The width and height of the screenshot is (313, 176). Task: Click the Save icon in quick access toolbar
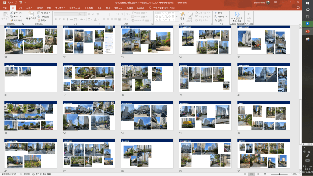[x=4, y=3]
